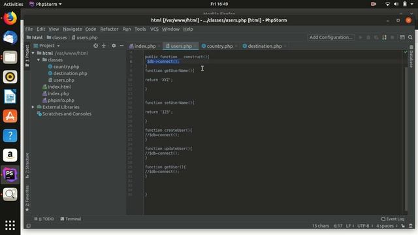
Task: Switch to country.php tab
Action: 219,46
